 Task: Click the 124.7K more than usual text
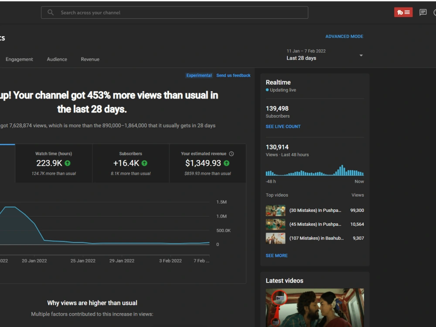point(54,174)
